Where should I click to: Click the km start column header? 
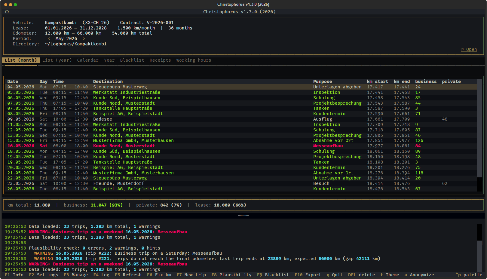(378, 81)
